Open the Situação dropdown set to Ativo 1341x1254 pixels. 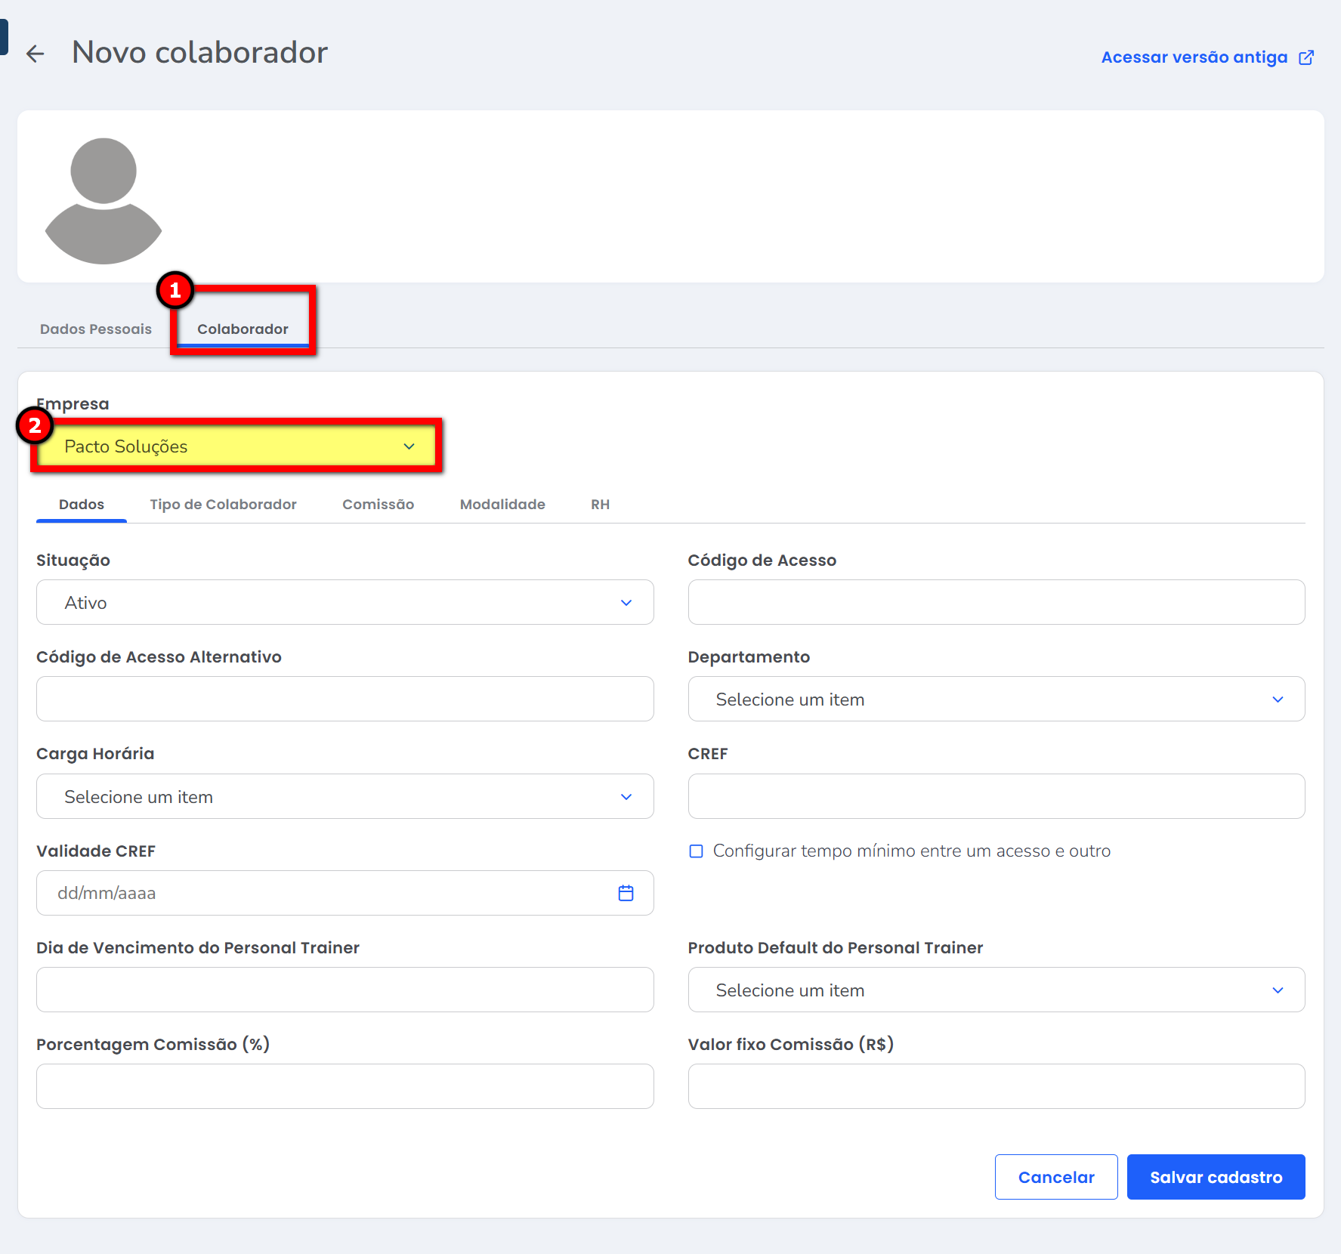pos(345,603)
